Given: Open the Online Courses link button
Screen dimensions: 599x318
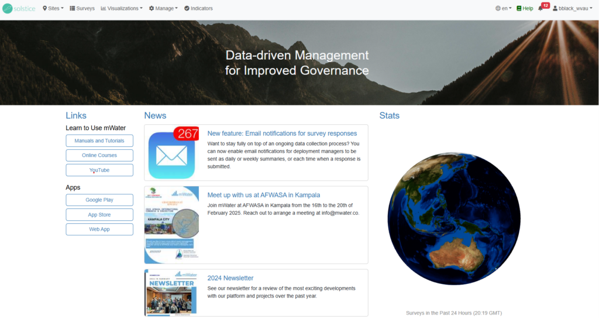Looking at the screenshot, I should tap(99, 155).
